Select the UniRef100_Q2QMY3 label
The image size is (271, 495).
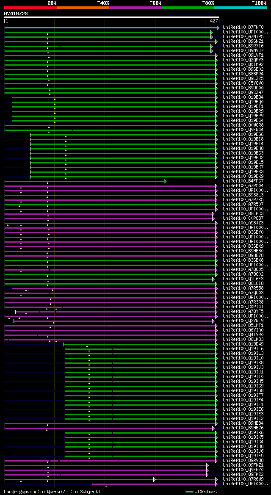coord(243,60)
